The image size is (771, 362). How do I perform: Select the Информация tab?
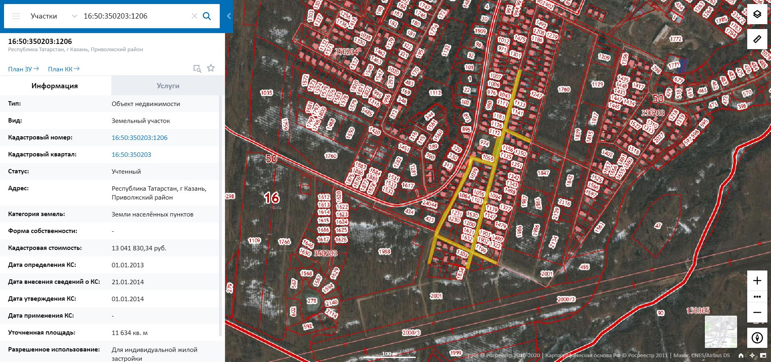point(55,86)
